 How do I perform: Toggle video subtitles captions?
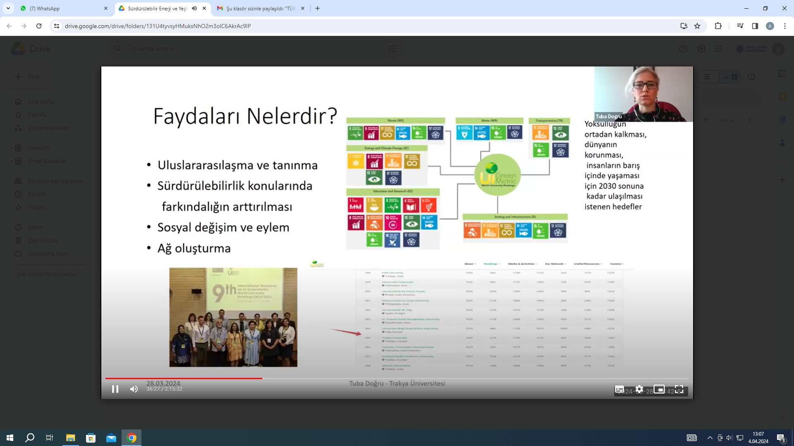(x=619, y=389)
